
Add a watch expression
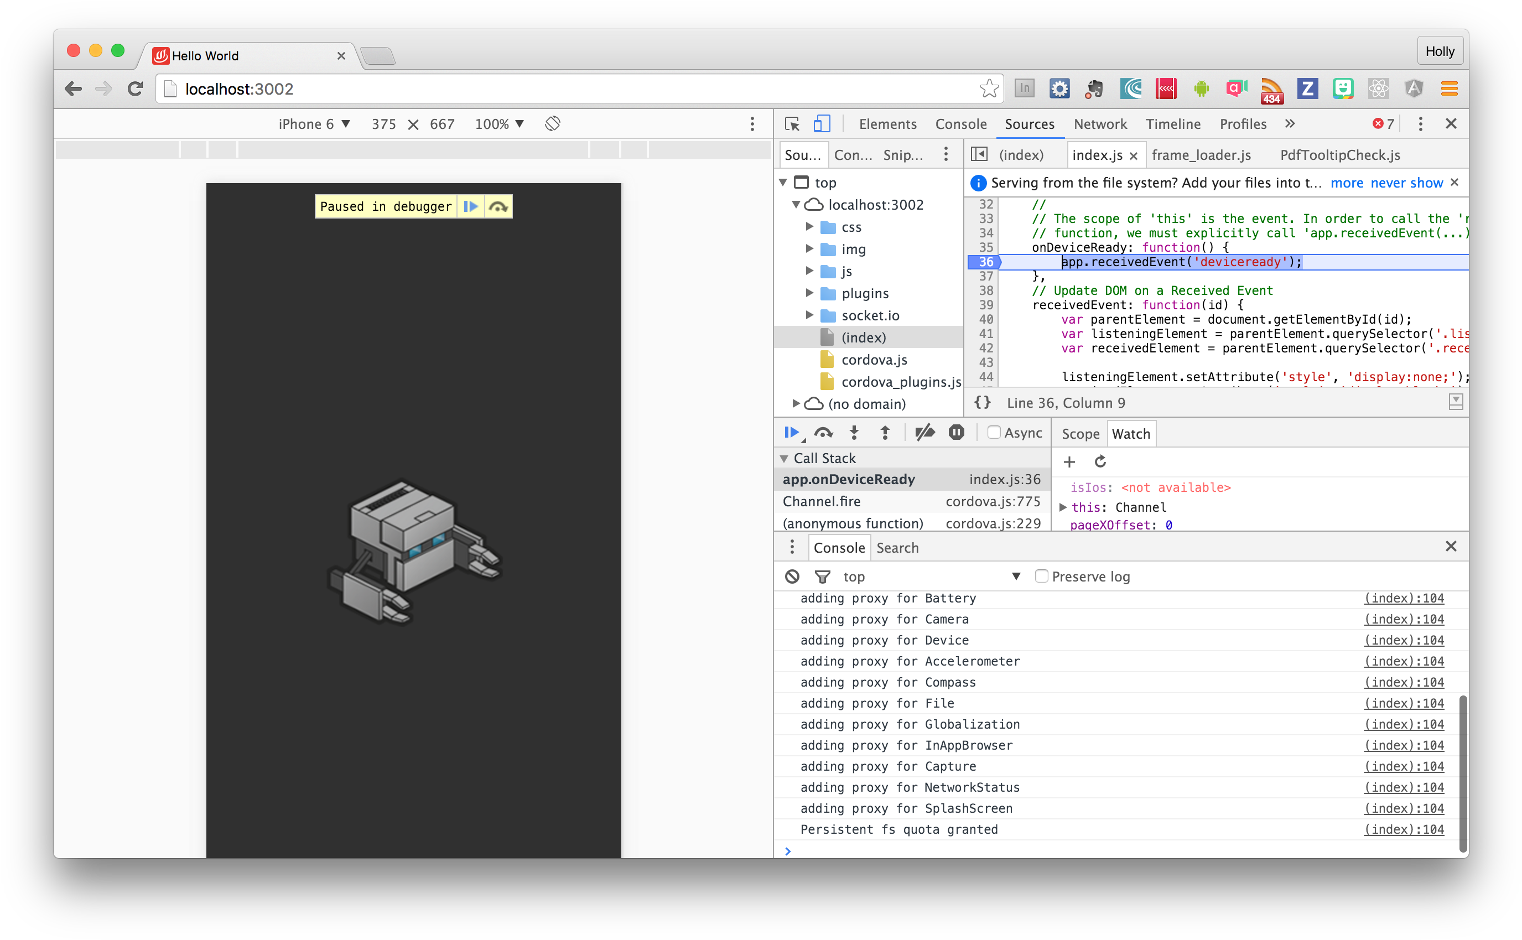tap(1069, 462)
